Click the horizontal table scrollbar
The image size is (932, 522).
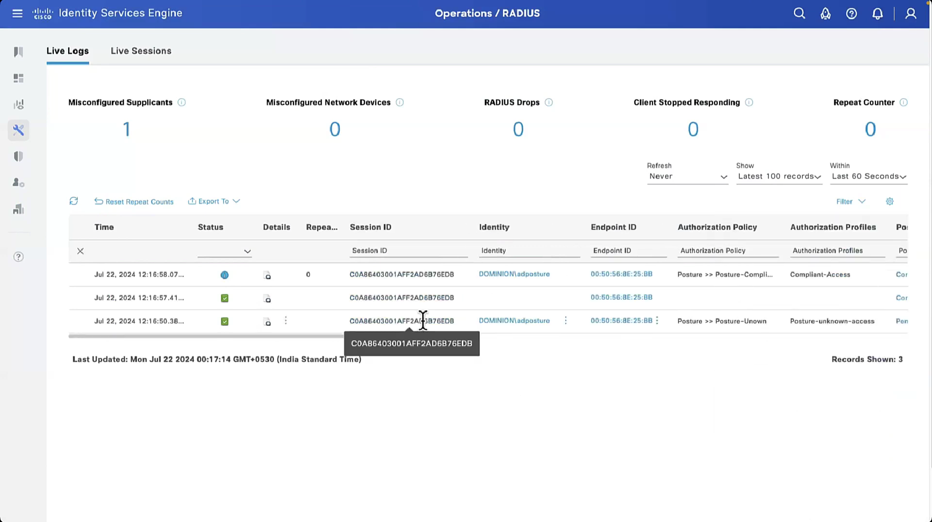tap(206, 336)
